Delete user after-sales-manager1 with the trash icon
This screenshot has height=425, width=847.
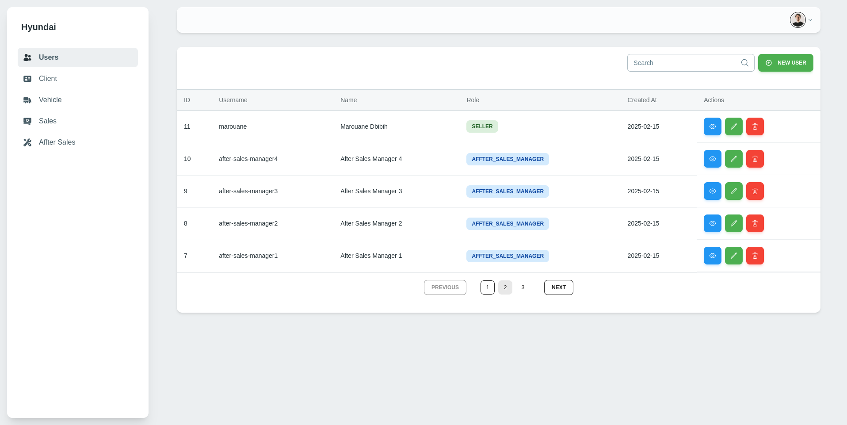point(755,256)
